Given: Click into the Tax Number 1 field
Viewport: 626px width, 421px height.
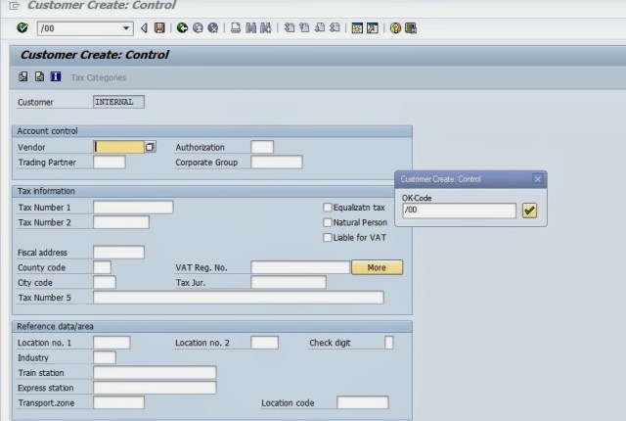Looking at the screenshot, I should point(133,208).
